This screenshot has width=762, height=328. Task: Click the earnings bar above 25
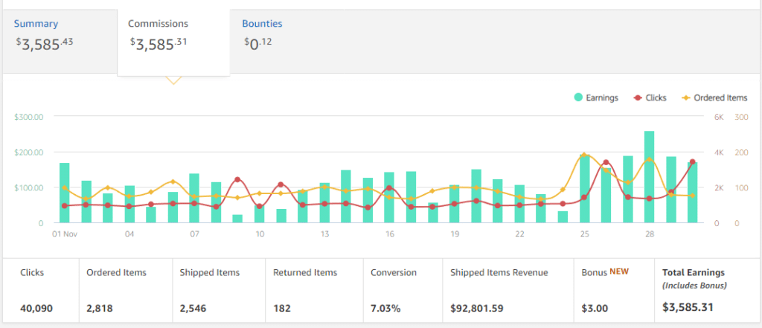[584, 188]
